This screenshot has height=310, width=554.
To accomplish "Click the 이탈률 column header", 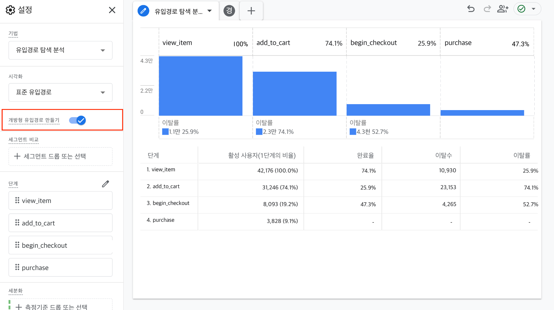I will [x=522, y=155].
